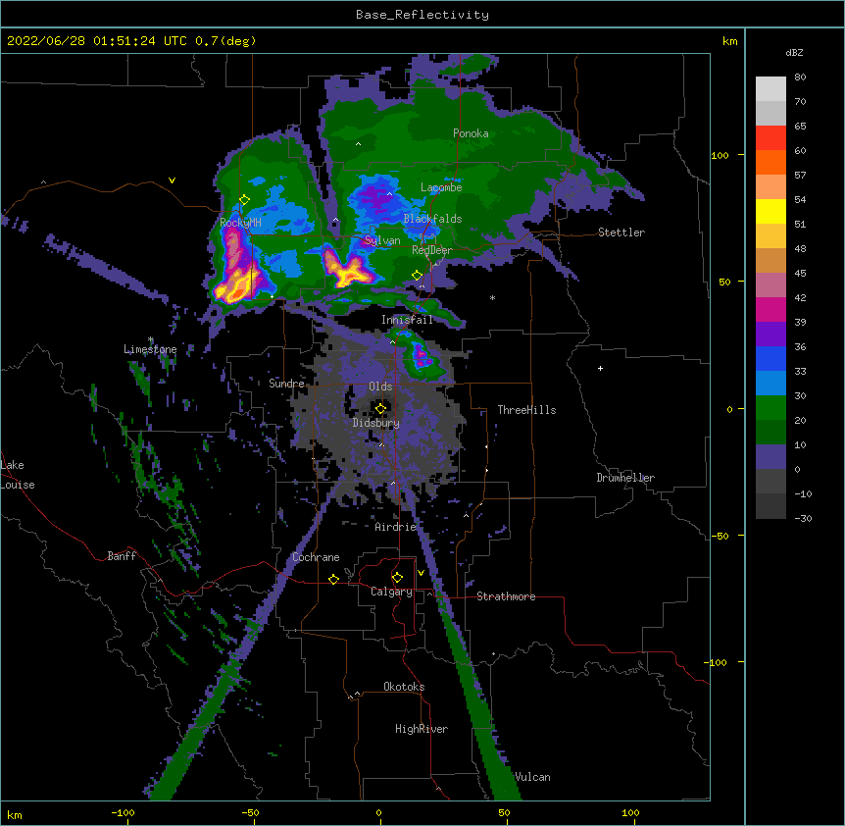Image resolution: width=845 pixels, height=826 pixels.
Task: Click the Innisfail city label
Action: 407,320
